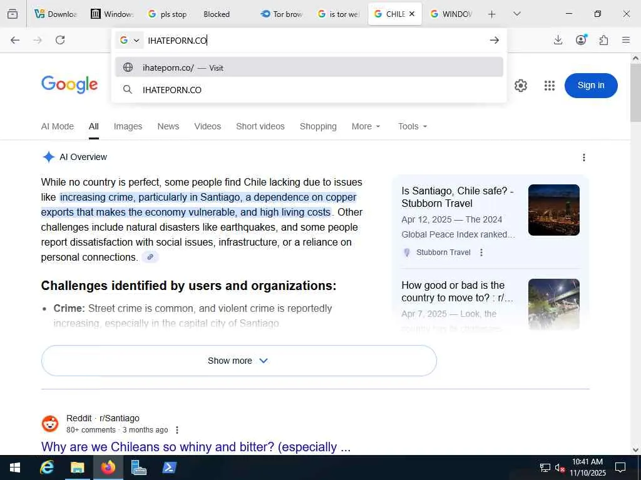Reload the current page

tap(60, 40)
